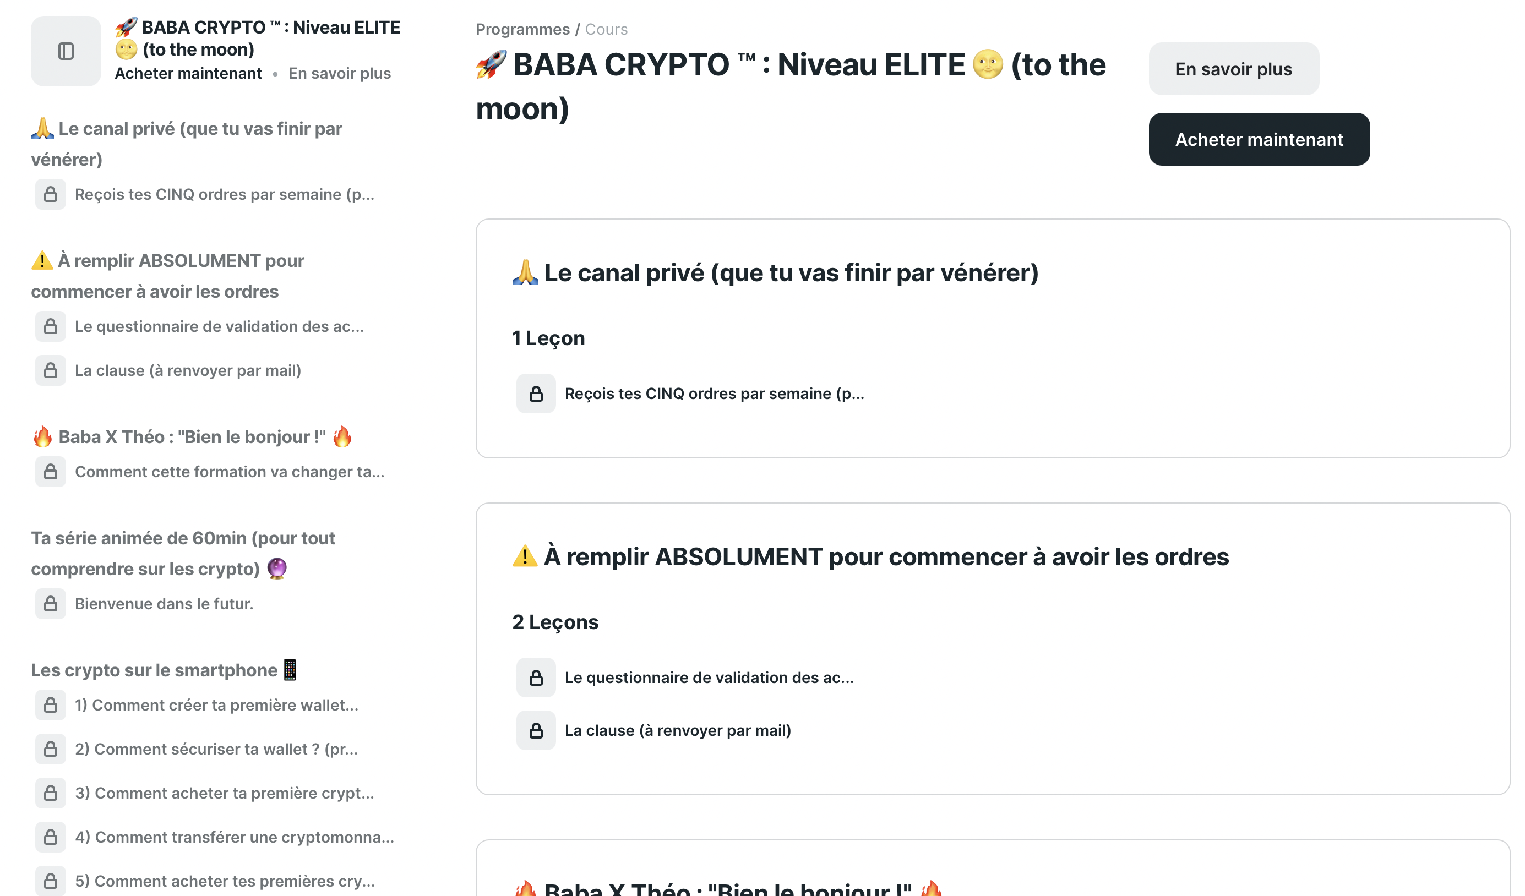Select sidebar section 'Les crypto sur le smartphone'
Viewport: 1525px width, 896px height.
(x=154, y=670)
